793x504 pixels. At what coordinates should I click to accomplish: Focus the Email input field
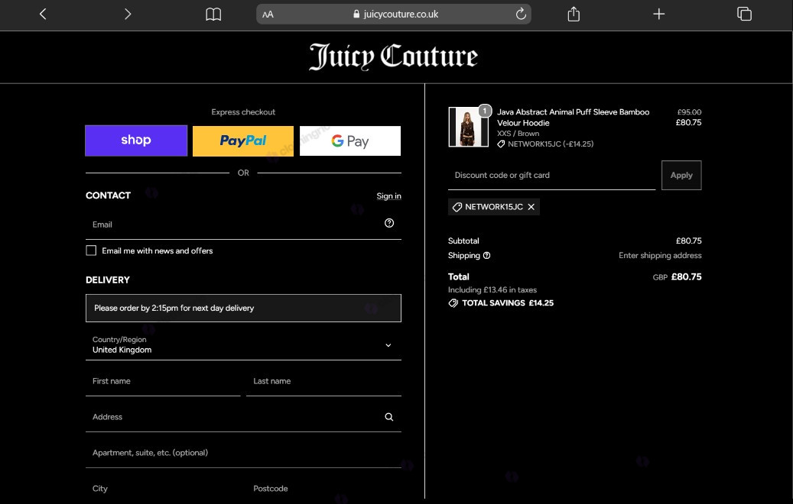point(243,225)
